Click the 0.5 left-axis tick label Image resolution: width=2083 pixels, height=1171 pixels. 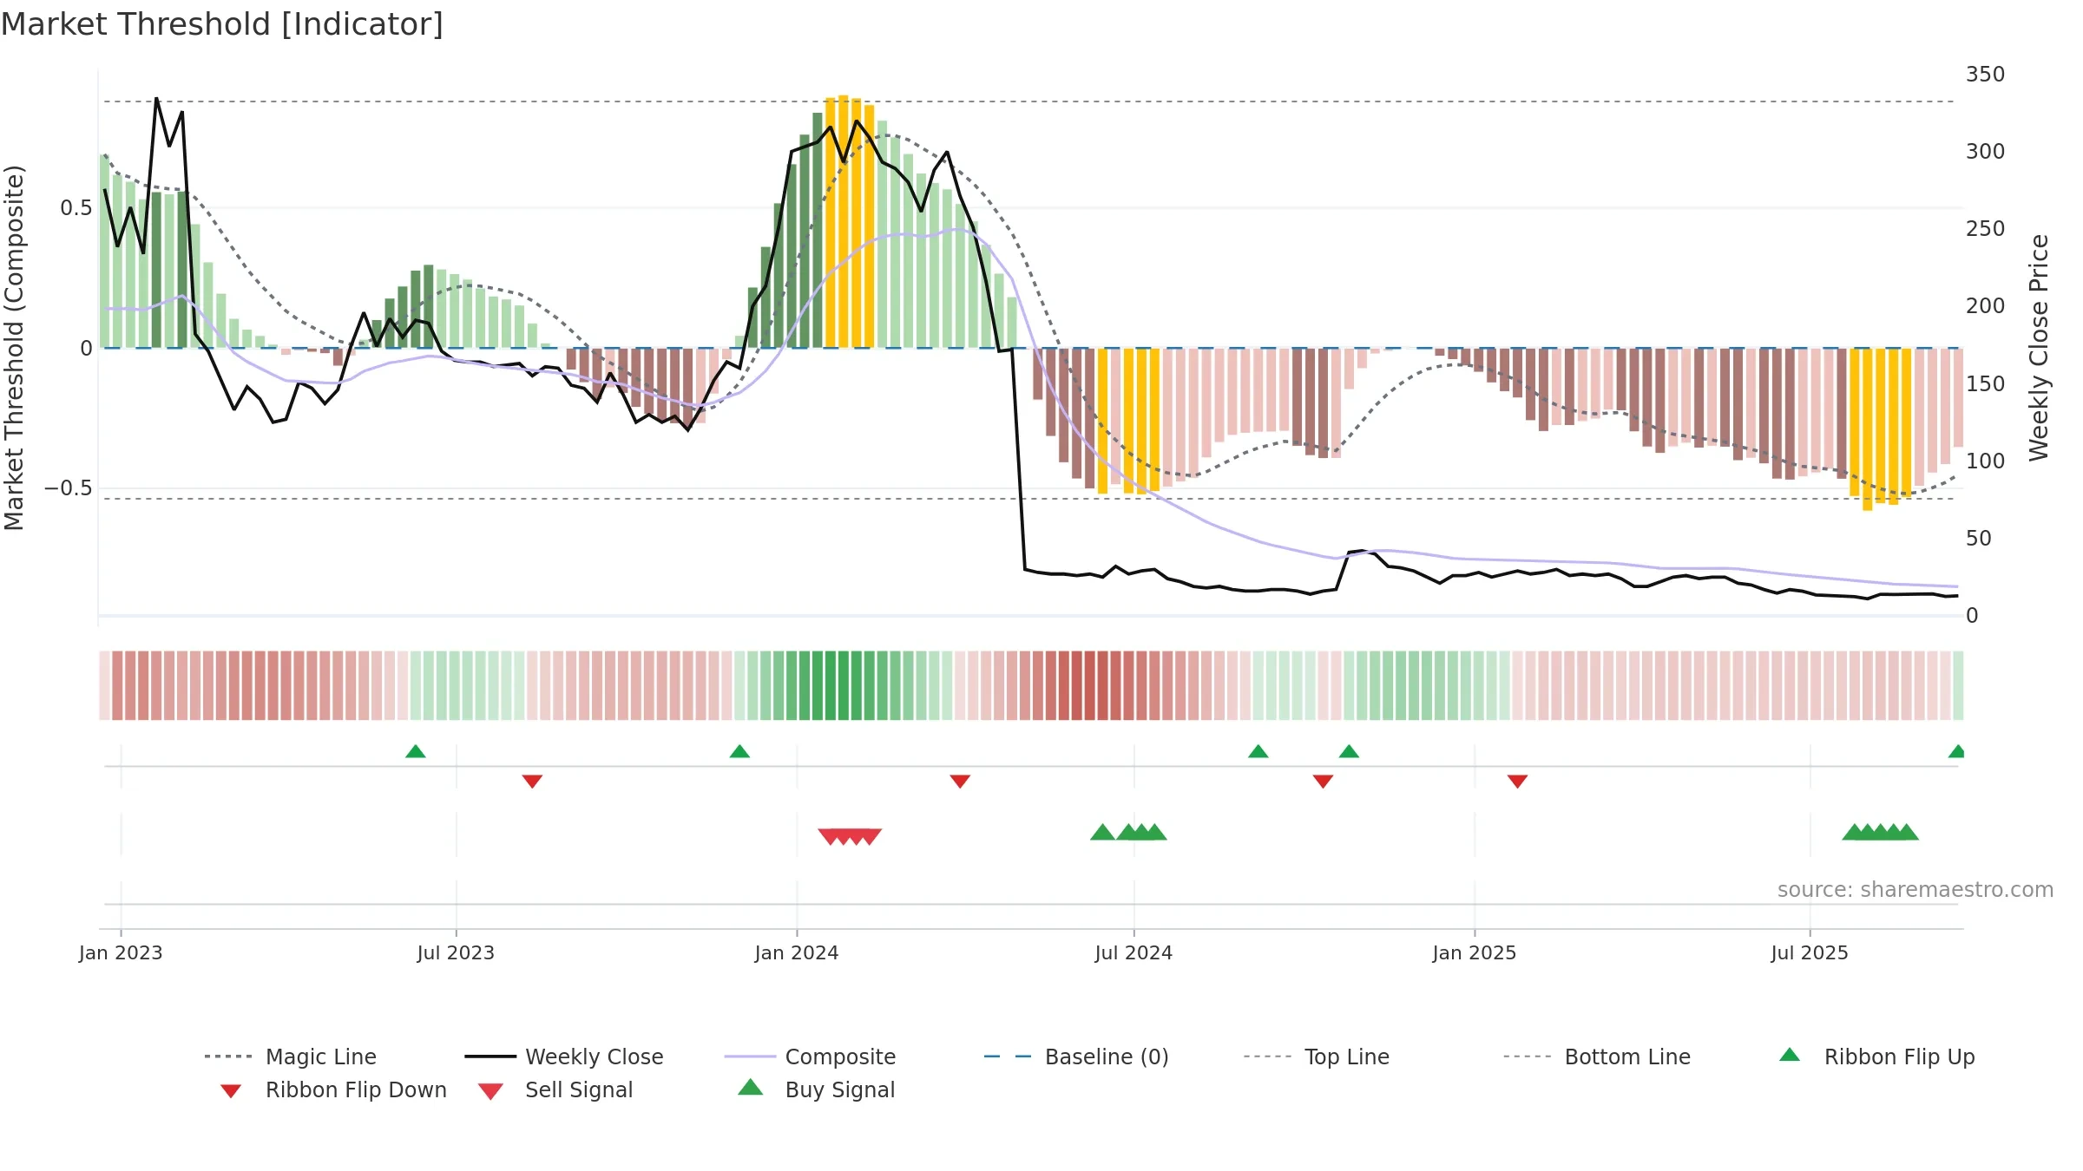tap(76, 208)
